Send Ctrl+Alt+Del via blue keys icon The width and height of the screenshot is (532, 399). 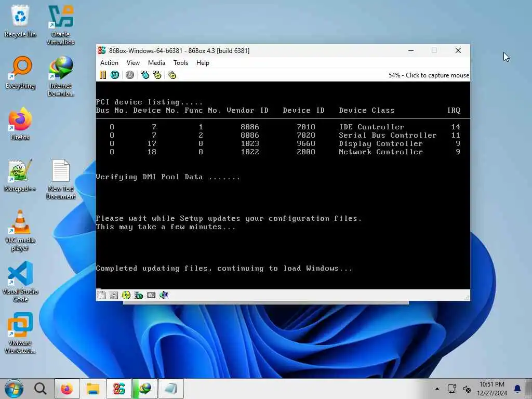pyautogui.click(x=145, y=75)
